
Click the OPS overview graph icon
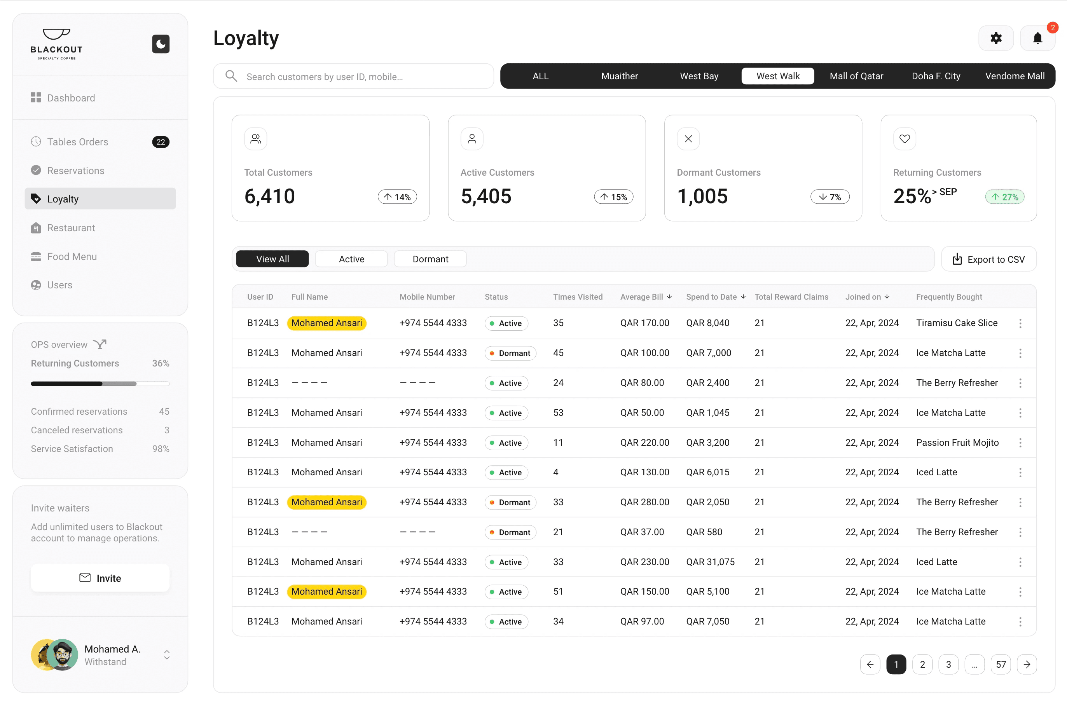point(100,344)
